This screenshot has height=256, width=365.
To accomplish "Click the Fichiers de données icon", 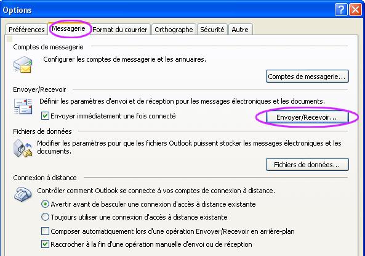I will (23, 148).
